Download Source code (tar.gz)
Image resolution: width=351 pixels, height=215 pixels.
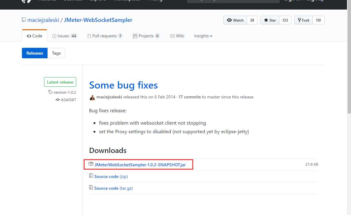[x=114, y=188]
